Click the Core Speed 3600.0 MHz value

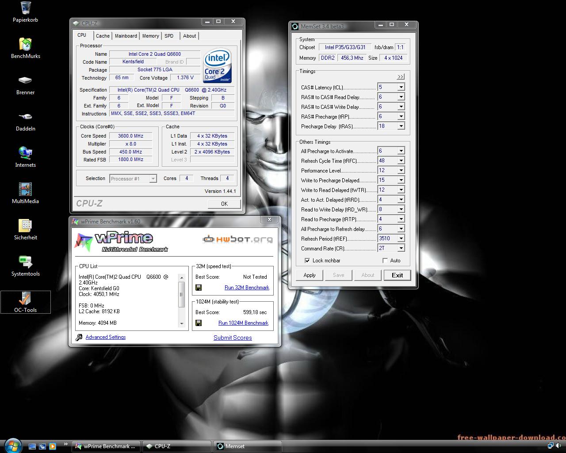click(131, 136)
